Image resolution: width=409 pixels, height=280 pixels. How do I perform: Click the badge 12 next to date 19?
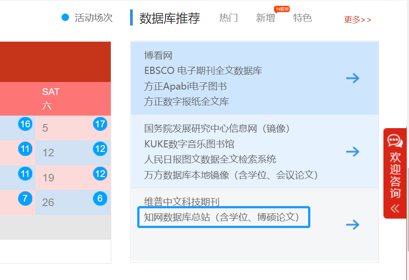[x=100, y=174]
